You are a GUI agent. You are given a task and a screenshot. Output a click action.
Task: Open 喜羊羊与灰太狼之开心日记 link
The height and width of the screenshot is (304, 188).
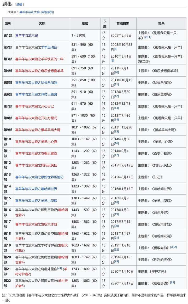(35, 106)
